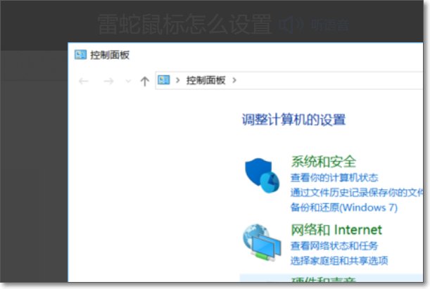430x289 pixels.
Task: Expand the chevron before 控制面板 in the address bar
Action: (x=178, y=80)
